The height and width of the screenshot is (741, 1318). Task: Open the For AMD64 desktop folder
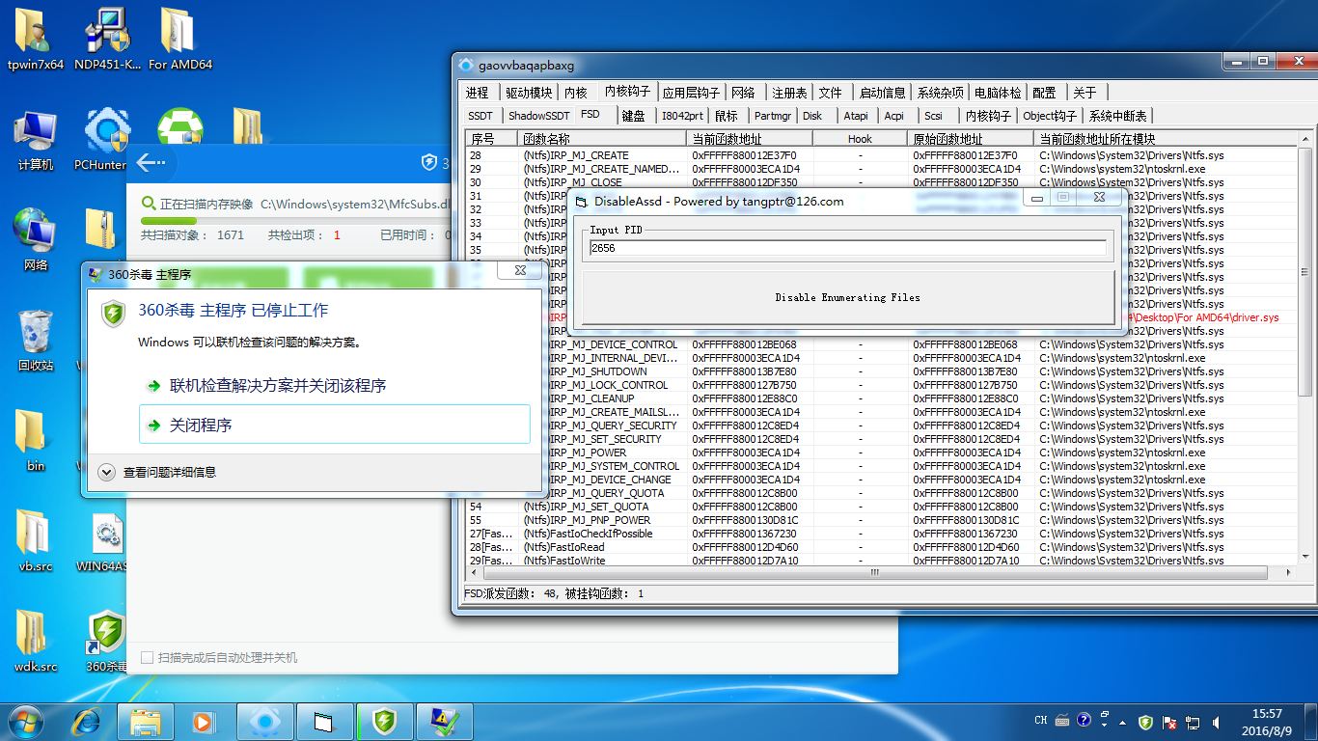click(x=179, y=41)
